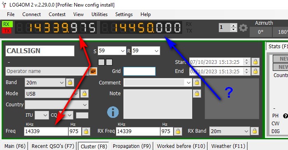The height and width of the screenshot is (150, 288).
Task: Increase the numeric spinner value of 1
Action: pyautogui.click(x=233, y=26)
